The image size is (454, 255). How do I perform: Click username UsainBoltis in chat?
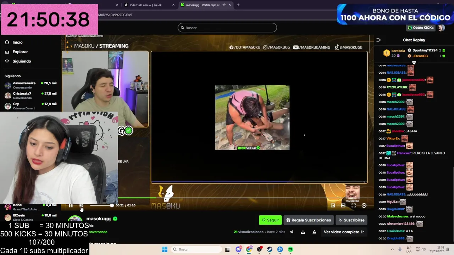click(x=396, y=231)
